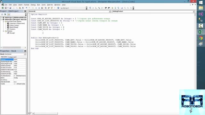Click the Visible property value cell
This screenshot has height=115, width=205.
[20, 84]
